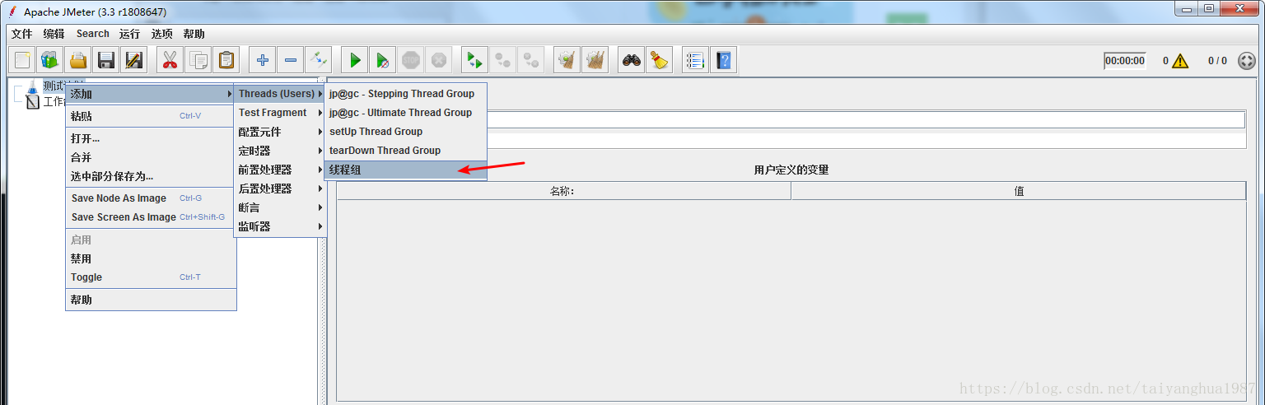The image size is (1265, 405).
Task: Choose Toggle in the context menu
Action: click(x=151, y=277)
